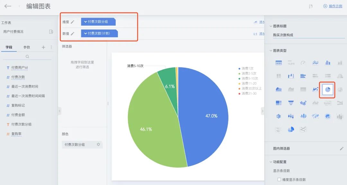Collapse the right panel with arrow handle
The height and width of the screenshot is (185, 347).
(262, 111)
